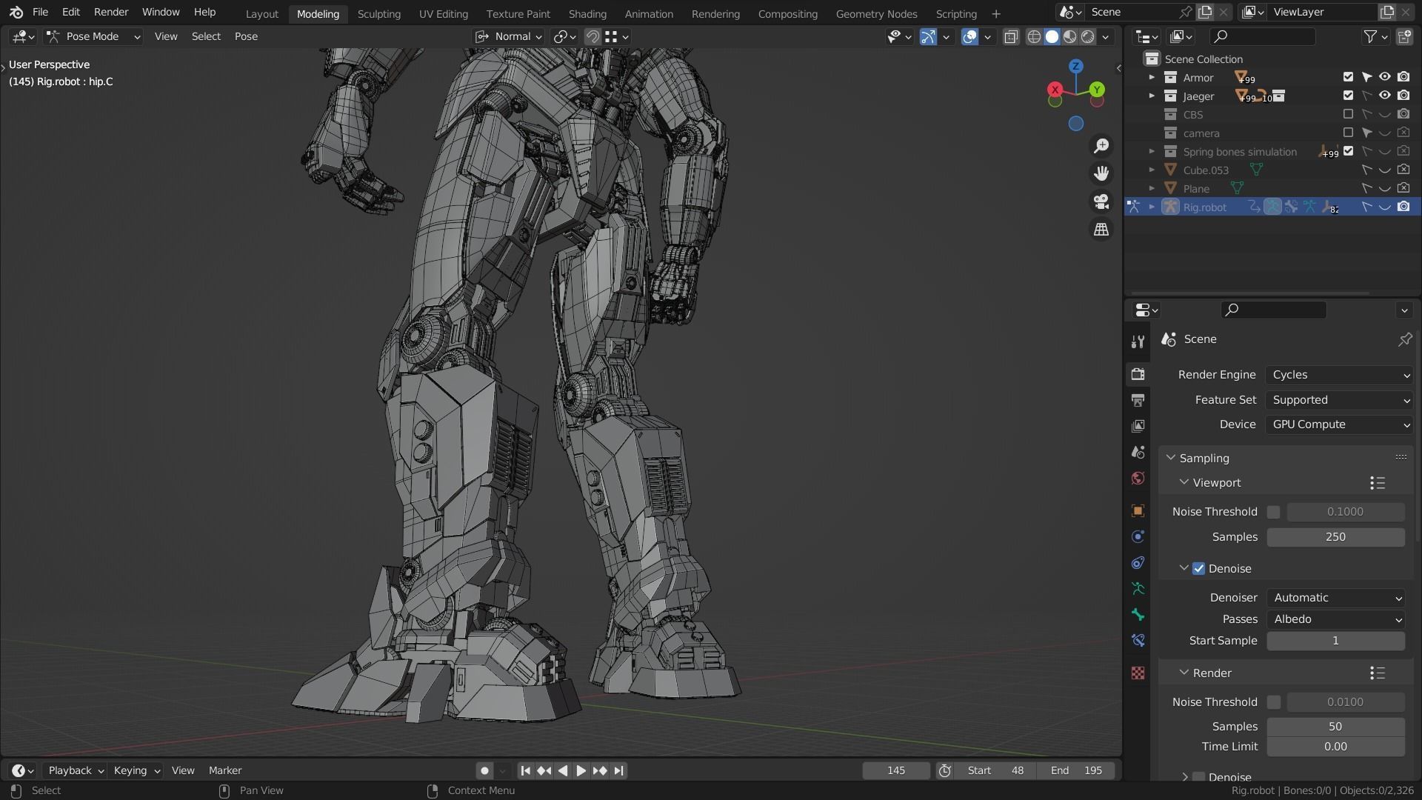The image size is (1422, 800).
Task: Switch to the Sculpting workspace tab
Action: click(x=378, y=13)
